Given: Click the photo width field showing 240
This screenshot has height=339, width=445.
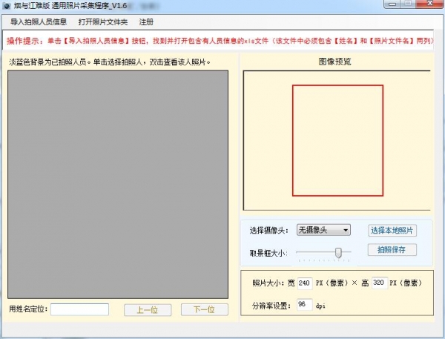Looking at the screenshot, I should pos(305,283).
